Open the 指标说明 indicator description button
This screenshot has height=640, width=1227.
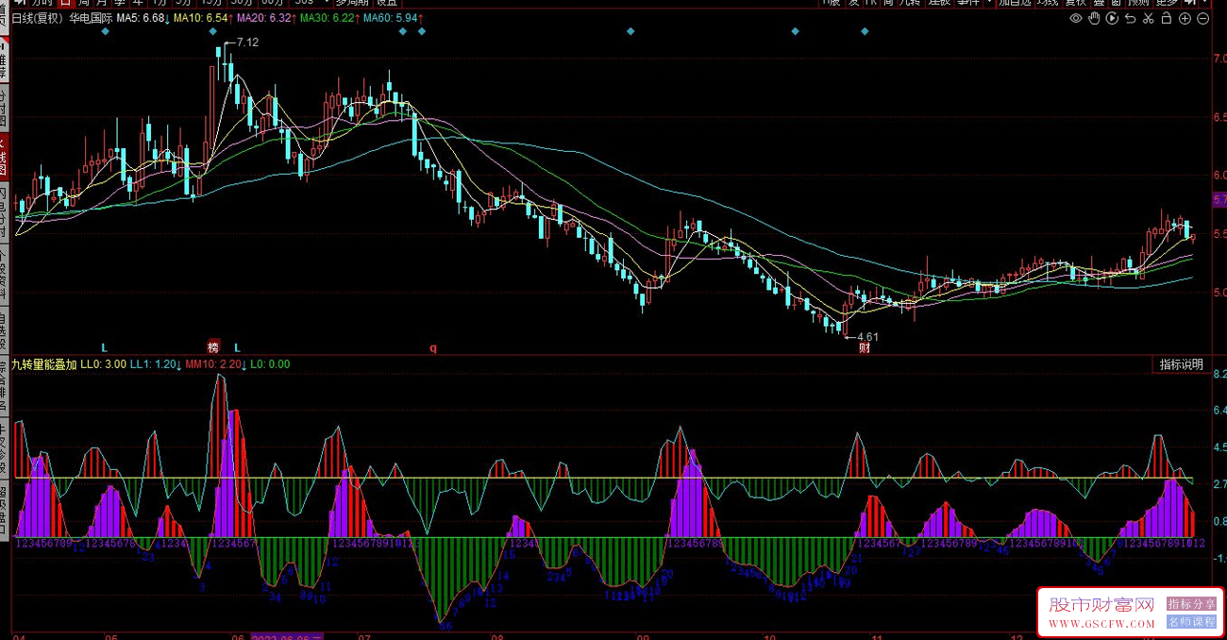1182,364
